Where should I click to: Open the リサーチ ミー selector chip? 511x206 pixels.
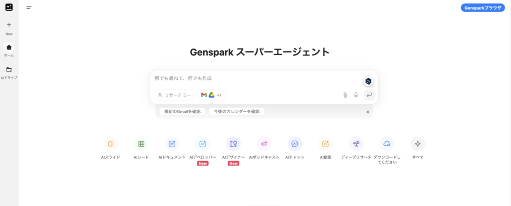pyautogui.click(x=174, y=95)
